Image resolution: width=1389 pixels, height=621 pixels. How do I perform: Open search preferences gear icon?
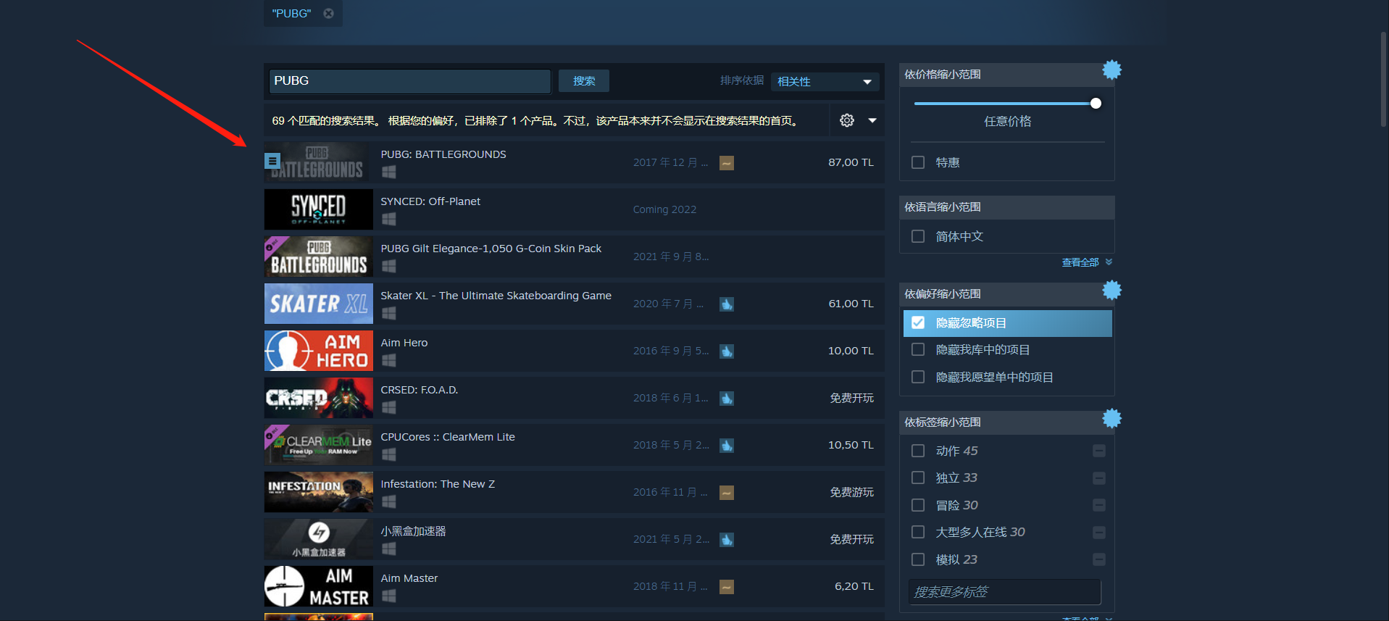click(x=847, y=120)
